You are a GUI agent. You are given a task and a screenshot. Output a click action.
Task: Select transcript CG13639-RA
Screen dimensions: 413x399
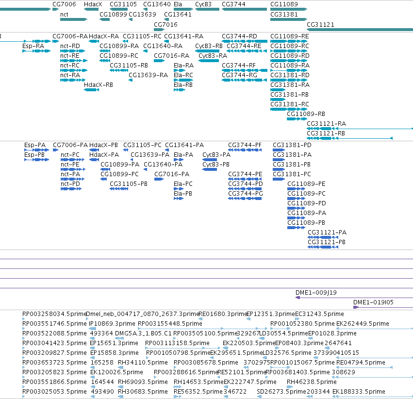point(148,75)
